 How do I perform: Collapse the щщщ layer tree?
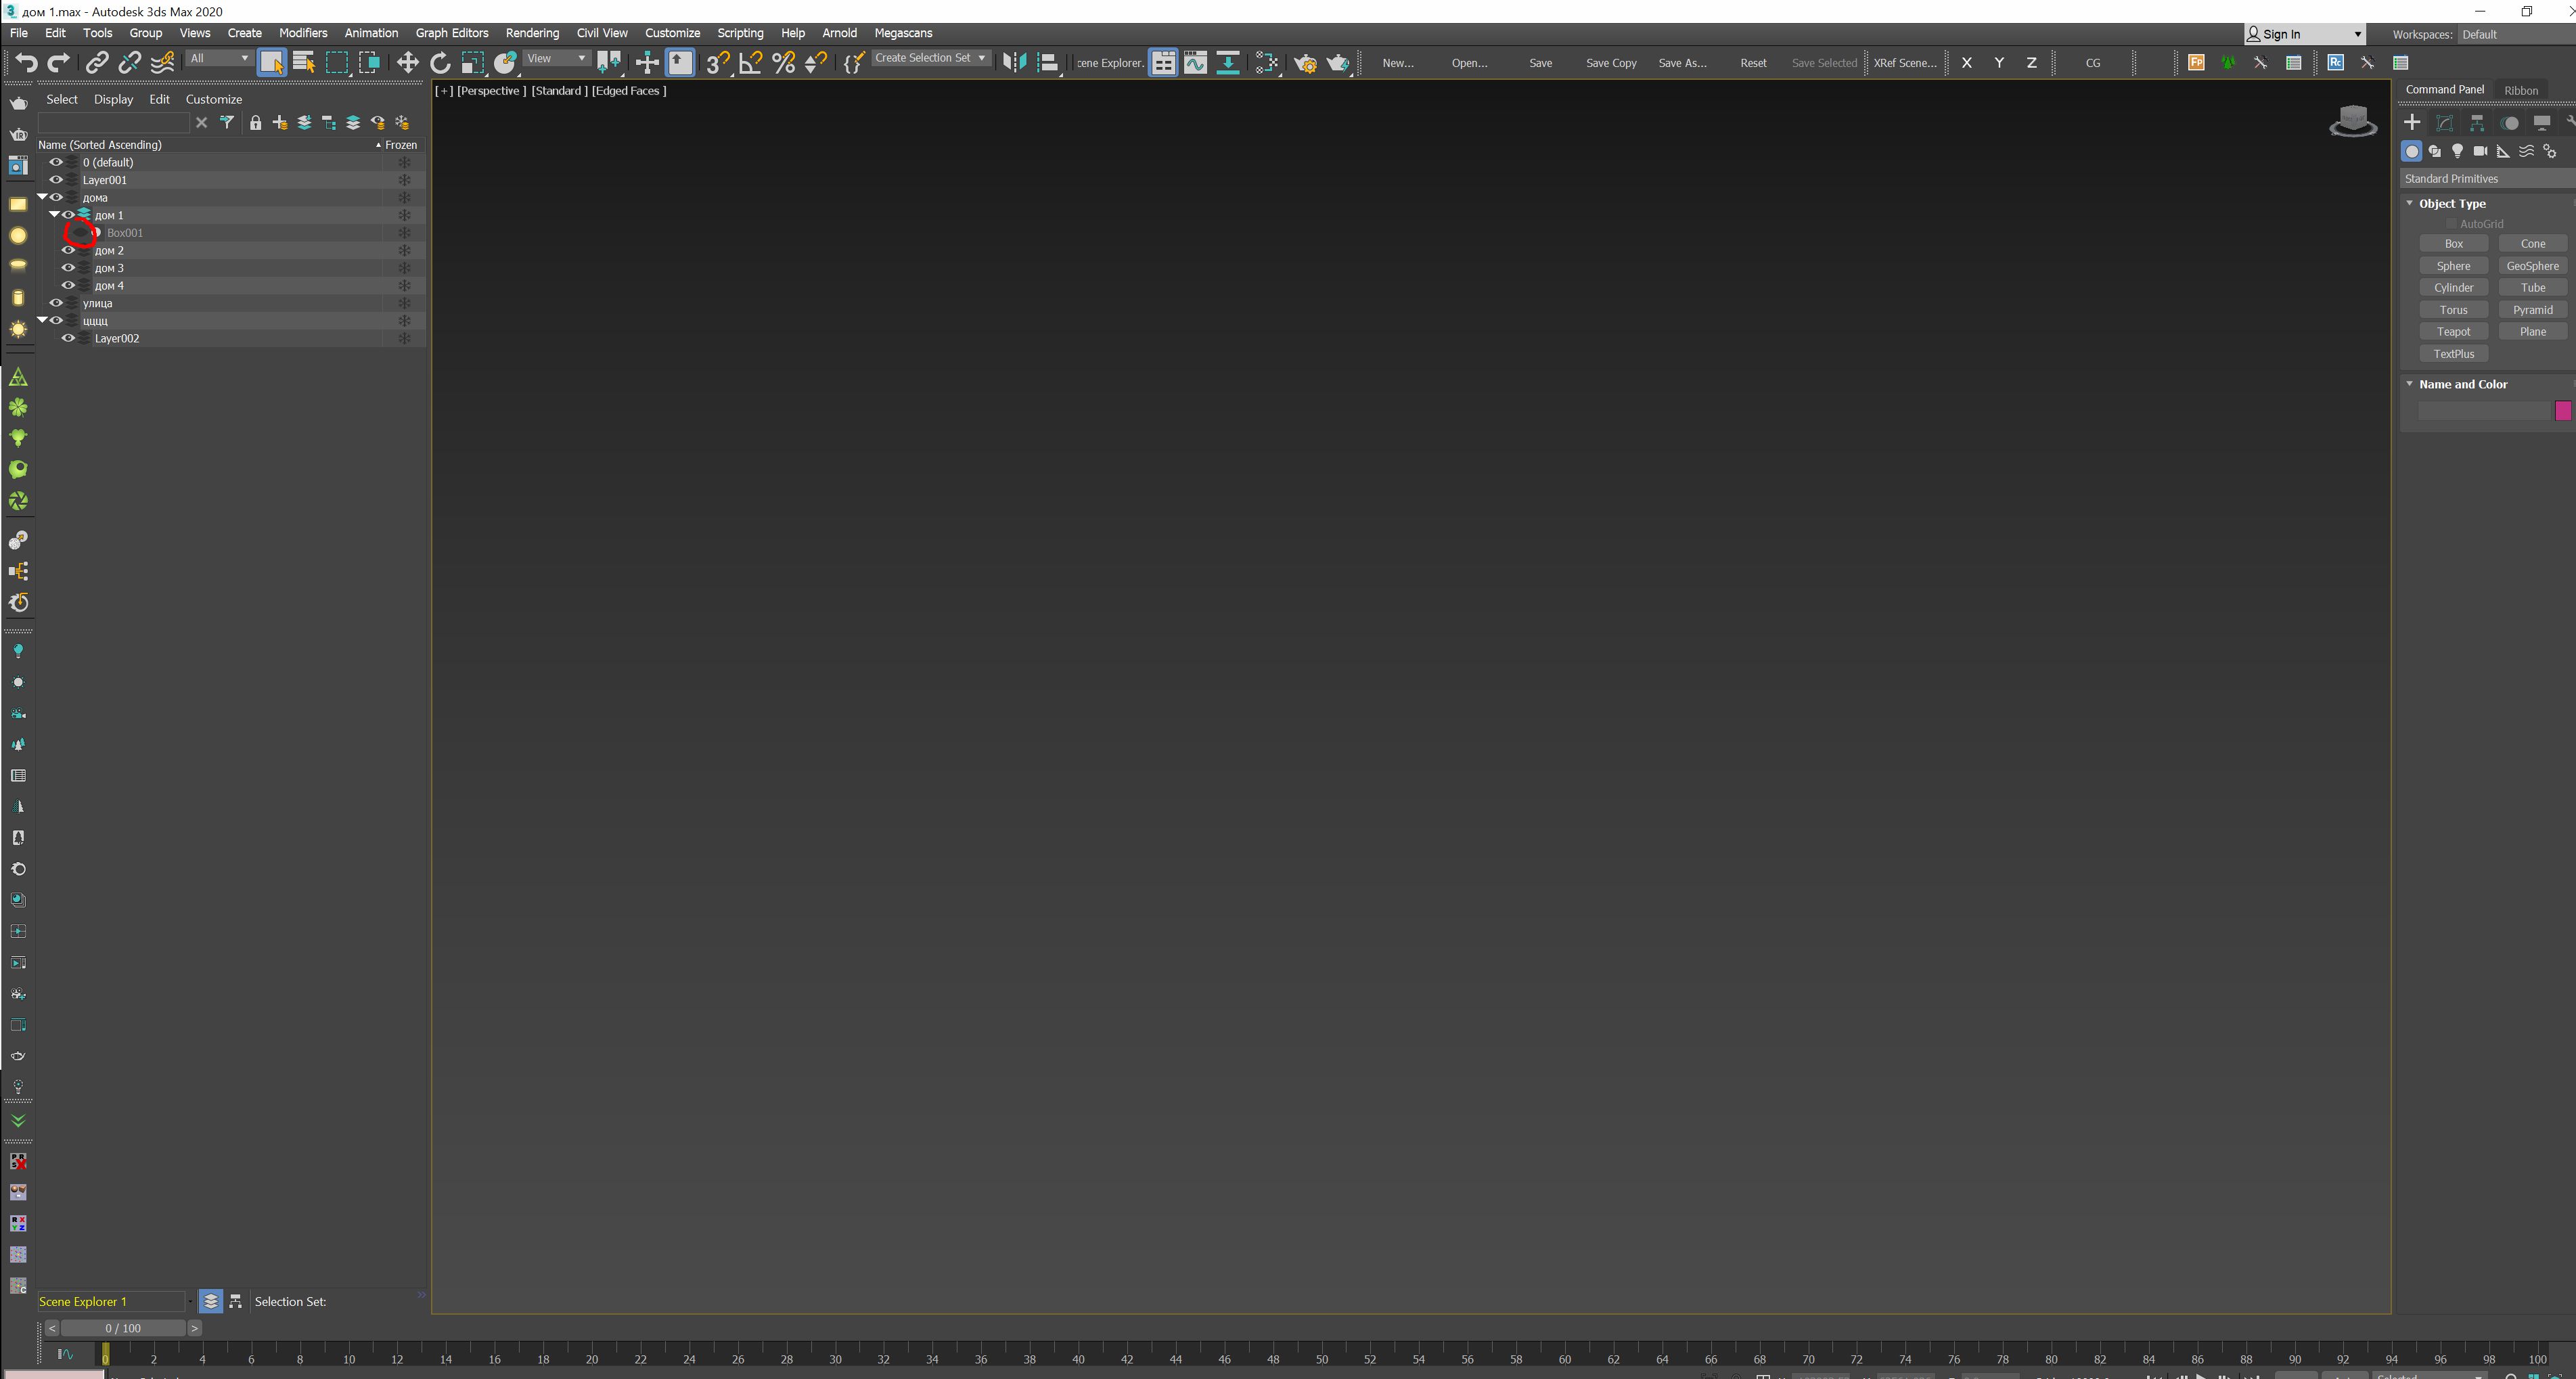tap(42, 320)
